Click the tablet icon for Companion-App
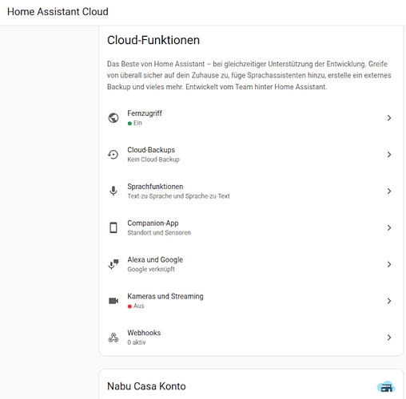406x399 pixels. click(x=113, y=227)
